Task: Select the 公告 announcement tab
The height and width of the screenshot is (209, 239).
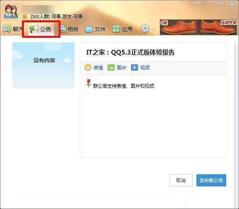Action: [x=41, y=29]
